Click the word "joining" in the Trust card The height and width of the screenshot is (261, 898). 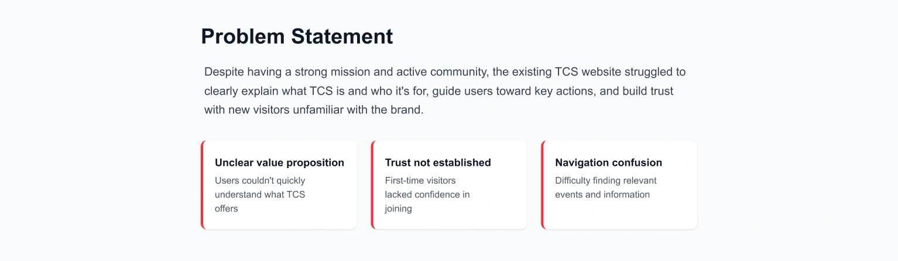click(399, 208)
